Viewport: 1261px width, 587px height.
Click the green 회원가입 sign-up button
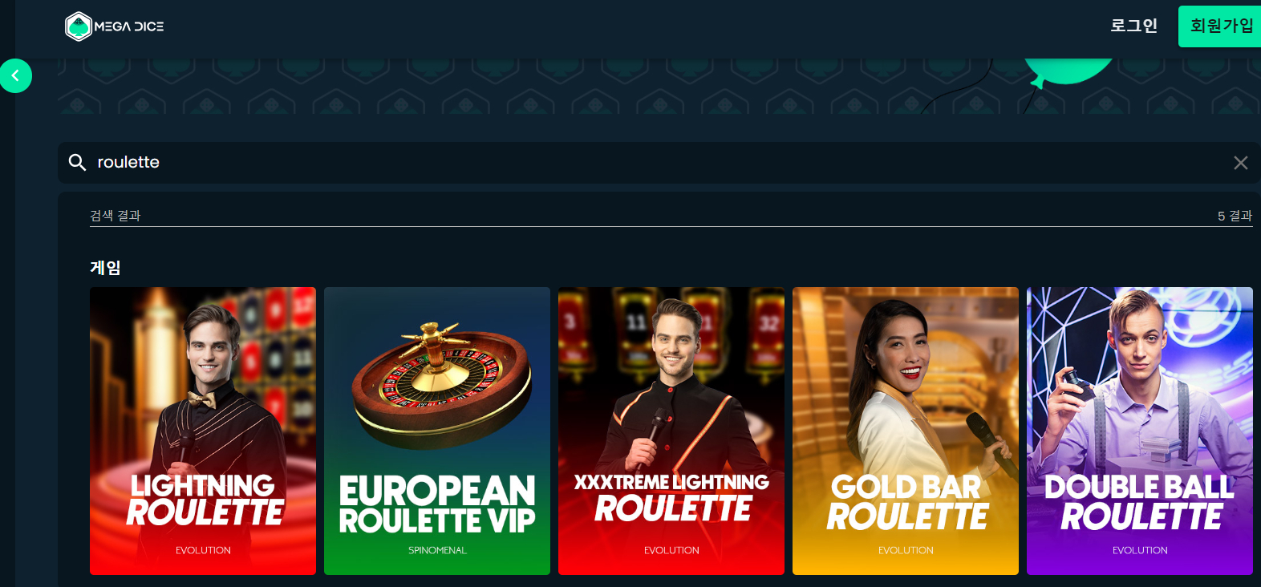[x=1220, y=26]
